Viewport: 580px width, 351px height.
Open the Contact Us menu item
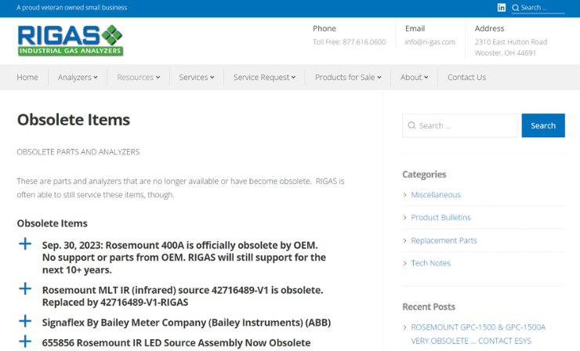tap(466, 78)
